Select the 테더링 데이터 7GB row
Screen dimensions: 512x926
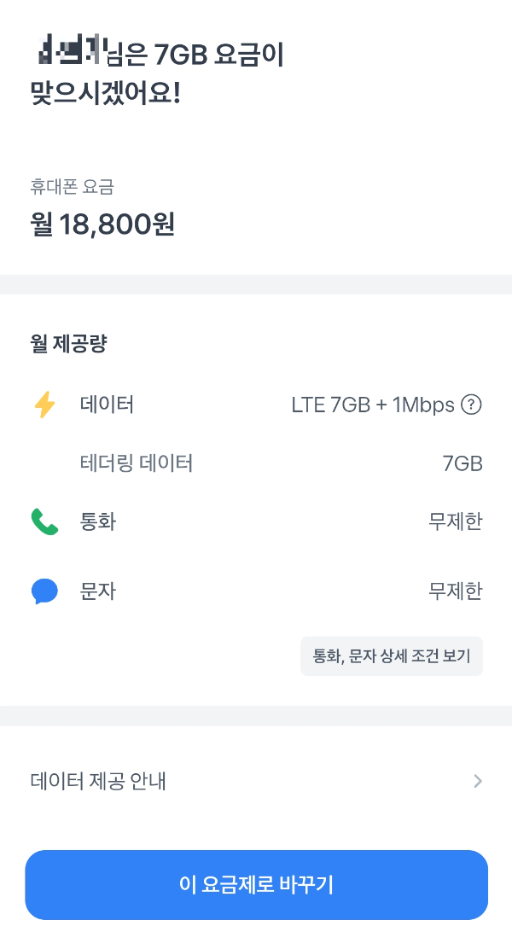(256, 463)
